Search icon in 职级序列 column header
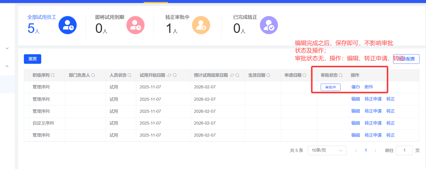The width and height of the screenshot is (426, 169). click(x=53, y=75)
